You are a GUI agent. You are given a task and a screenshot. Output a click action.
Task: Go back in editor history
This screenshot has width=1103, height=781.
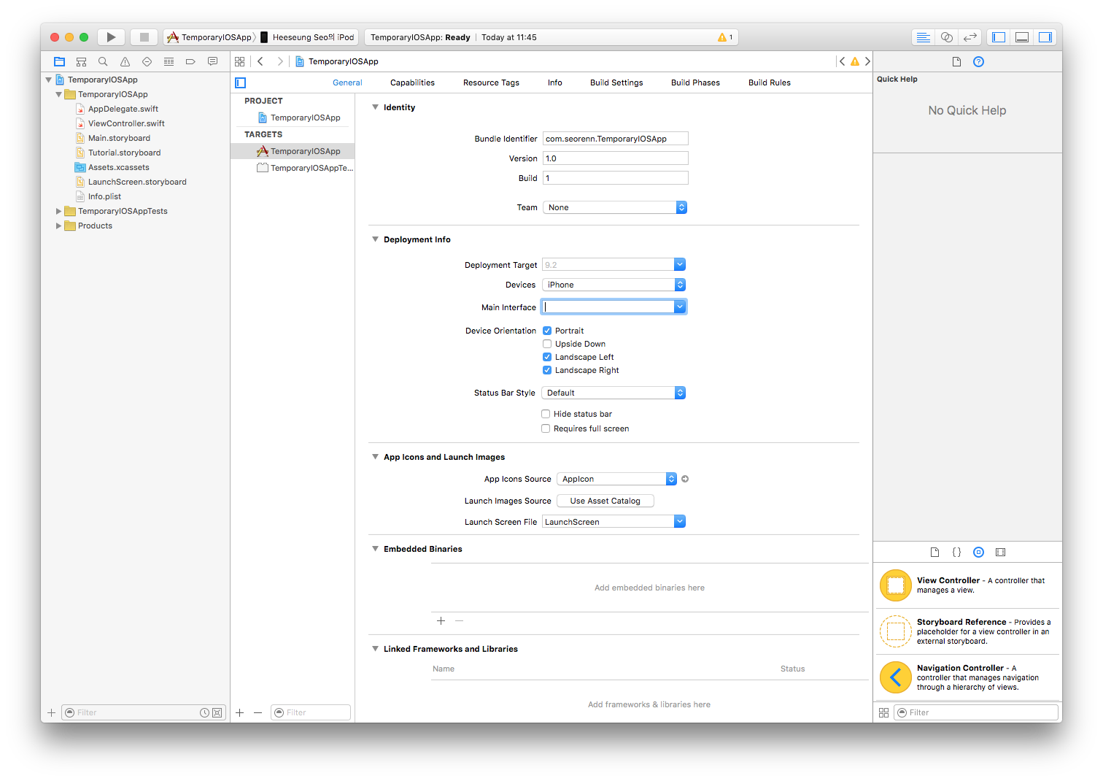coord(260,61)
